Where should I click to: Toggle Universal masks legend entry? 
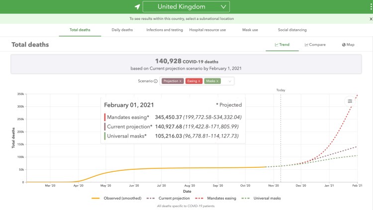point(261,199)
